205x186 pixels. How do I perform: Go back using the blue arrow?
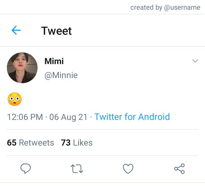click(x=16, y=30)
